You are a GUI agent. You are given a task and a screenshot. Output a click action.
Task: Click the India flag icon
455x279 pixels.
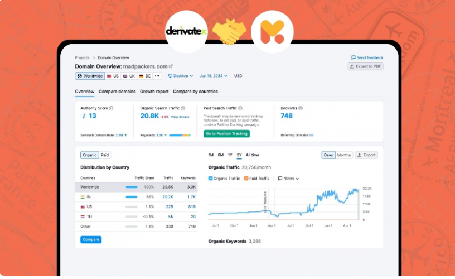pos(83,197)
